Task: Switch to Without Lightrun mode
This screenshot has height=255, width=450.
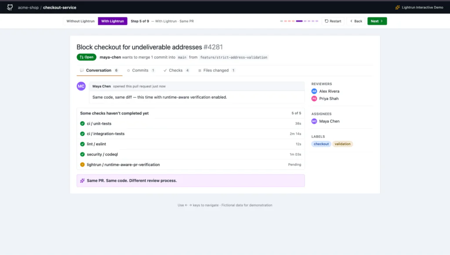Action: click(80, 21)
